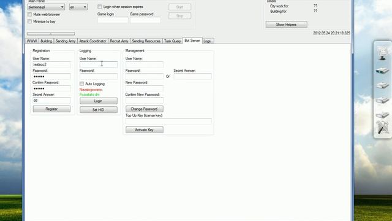Screen dimensions: 392x221
Task: Click the Start button
Action: 179,7
